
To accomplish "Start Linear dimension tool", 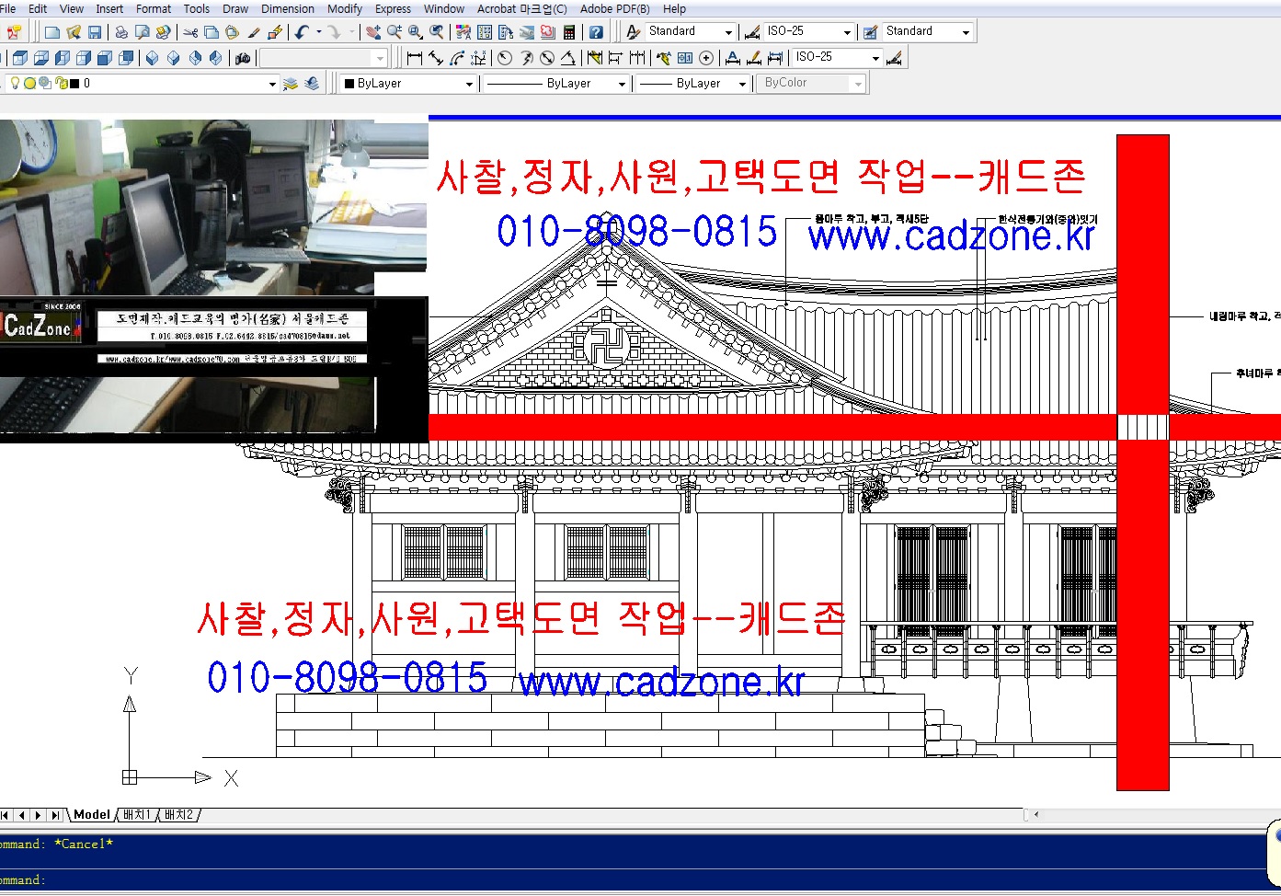I will pyautogui.click(x=415, y=58).
